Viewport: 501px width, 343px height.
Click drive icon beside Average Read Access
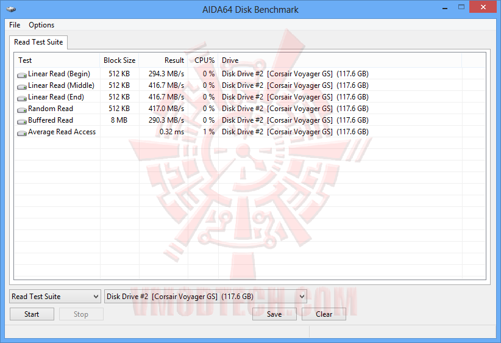(22, 133)
